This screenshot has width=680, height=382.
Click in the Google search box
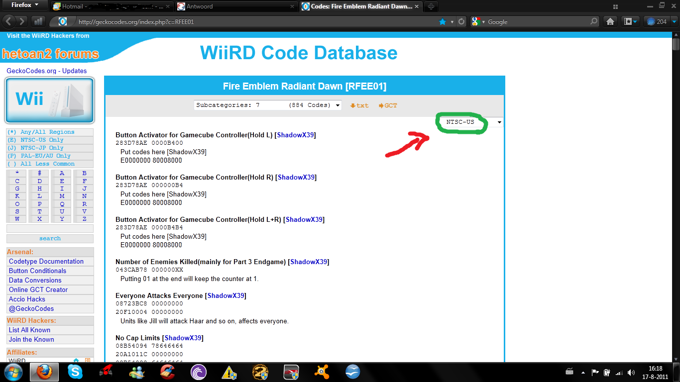538,22
